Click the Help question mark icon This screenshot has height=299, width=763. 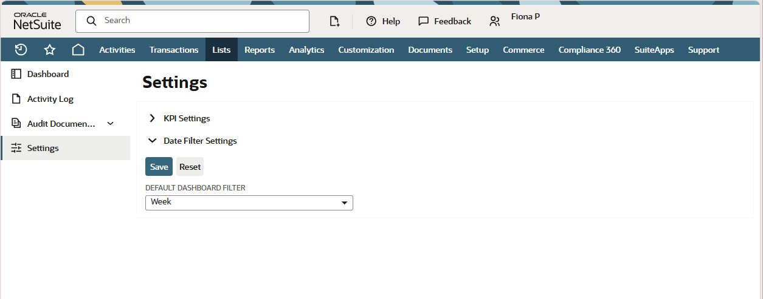coord(371,21)
